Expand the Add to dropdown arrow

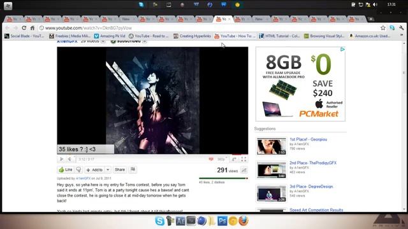pyautogui.click(x=108, y=170)
